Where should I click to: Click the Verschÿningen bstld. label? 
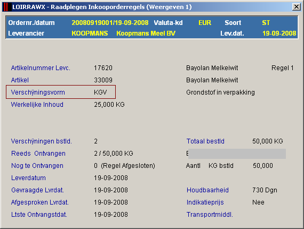coord(41,141)
